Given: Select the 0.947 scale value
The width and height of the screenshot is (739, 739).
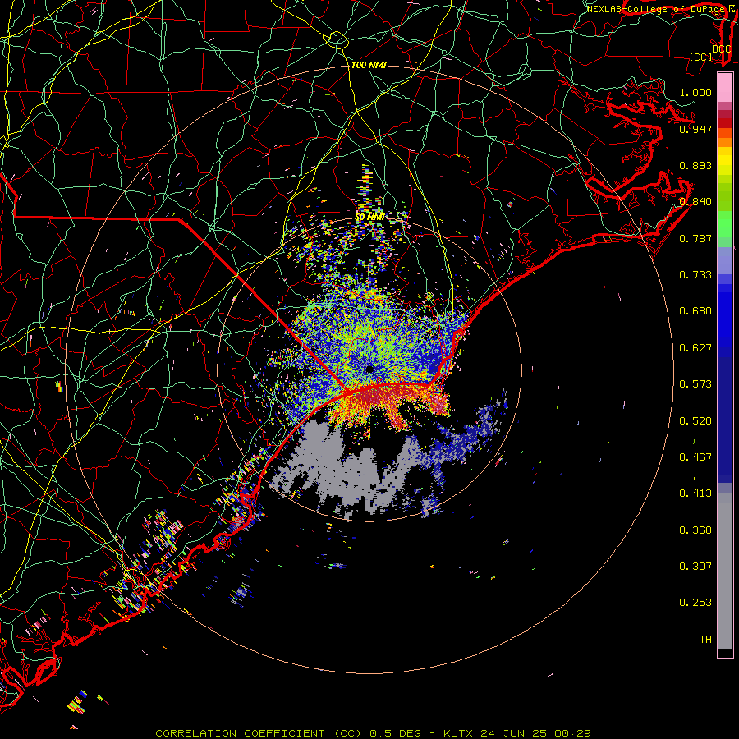Looking at the screenshot, I should pyautogui.click(x=695, y=129).
